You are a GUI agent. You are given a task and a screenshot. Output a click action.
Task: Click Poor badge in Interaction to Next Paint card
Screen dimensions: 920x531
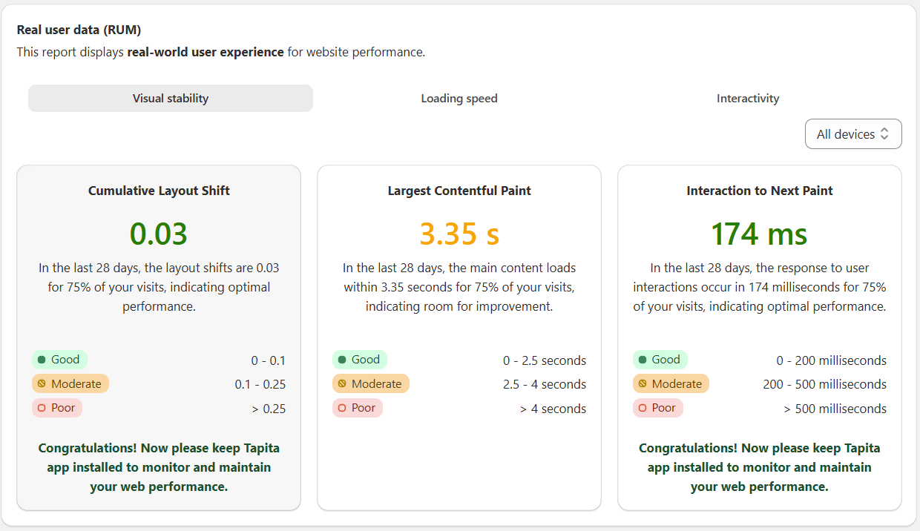[x=658, y=408]
